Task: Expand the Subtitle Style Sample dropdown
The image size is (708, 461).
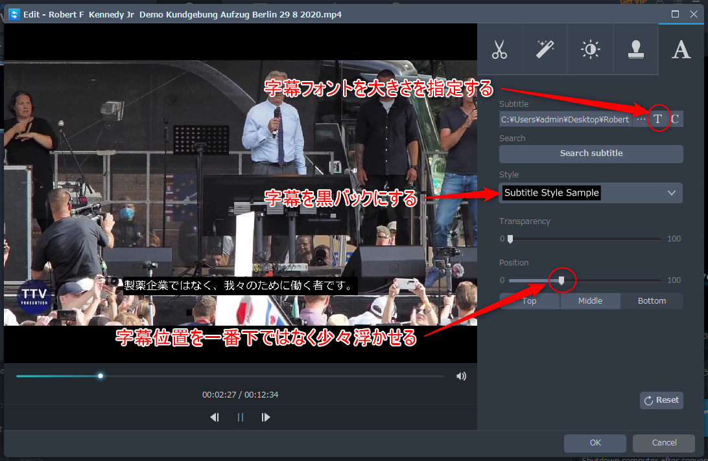Action: coord(671,193)
